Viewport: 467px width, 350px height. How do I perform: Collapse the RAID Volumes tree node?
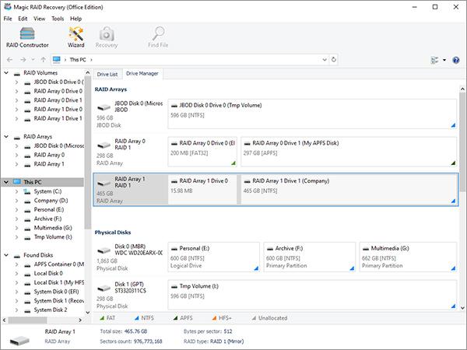pyautogui.click(x=6, y=72)
